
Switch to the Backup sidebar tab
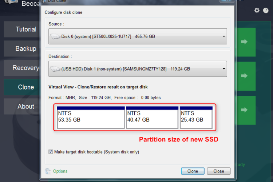point(22,48)
